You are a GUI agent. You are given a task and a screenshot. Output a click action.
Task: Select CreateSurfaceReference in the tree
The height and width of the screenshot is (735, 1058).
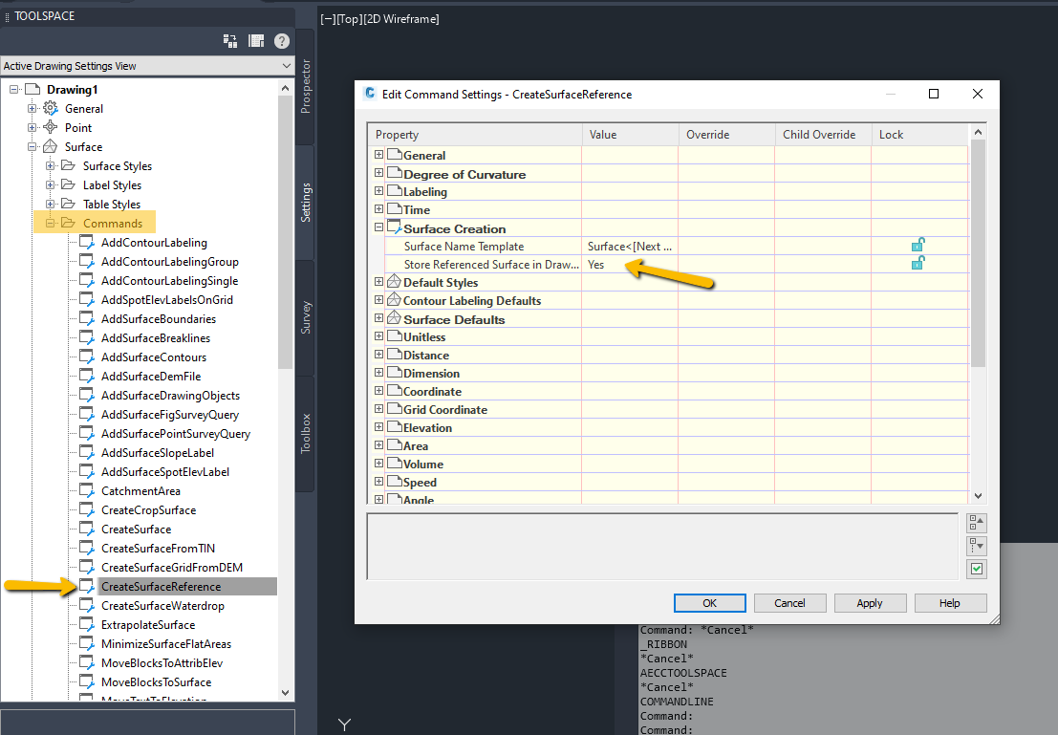(161, 587)
